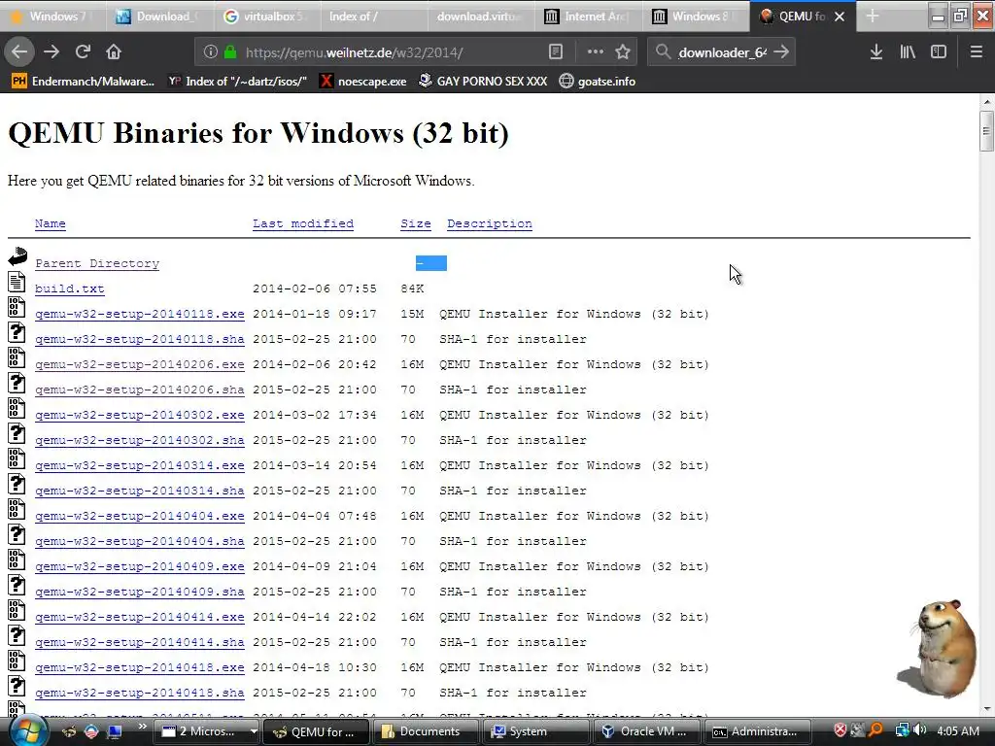Click the network tray icon
Viewport: 995px width, 746px height.
coord(902,730)
